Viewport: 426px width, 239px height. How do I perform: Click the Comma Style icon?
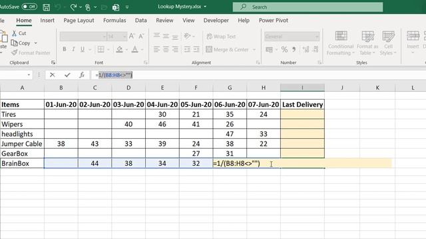(x=294, y=49)
